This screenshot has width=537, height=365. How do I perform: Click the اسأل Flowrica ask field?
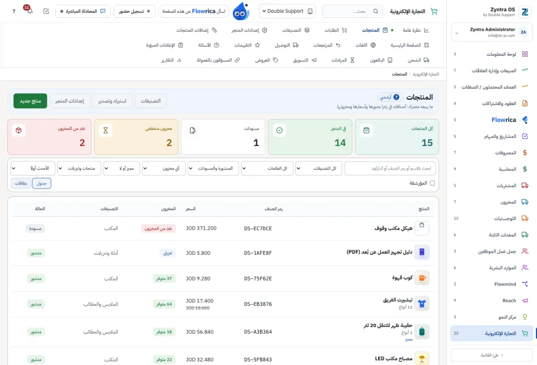(x=194, y=11)
